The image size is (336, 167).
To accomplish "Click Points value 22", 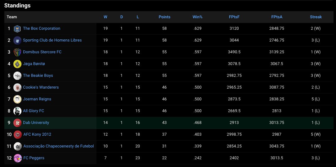I will pyautogui.click(x=164, y=158).
